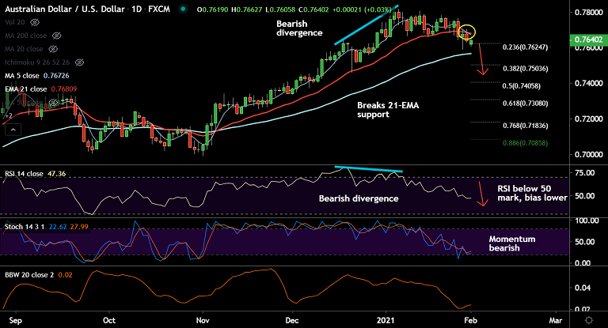
Task: Select the Ichimoku 9 26 52 26 label
Action: coord(37,62)
